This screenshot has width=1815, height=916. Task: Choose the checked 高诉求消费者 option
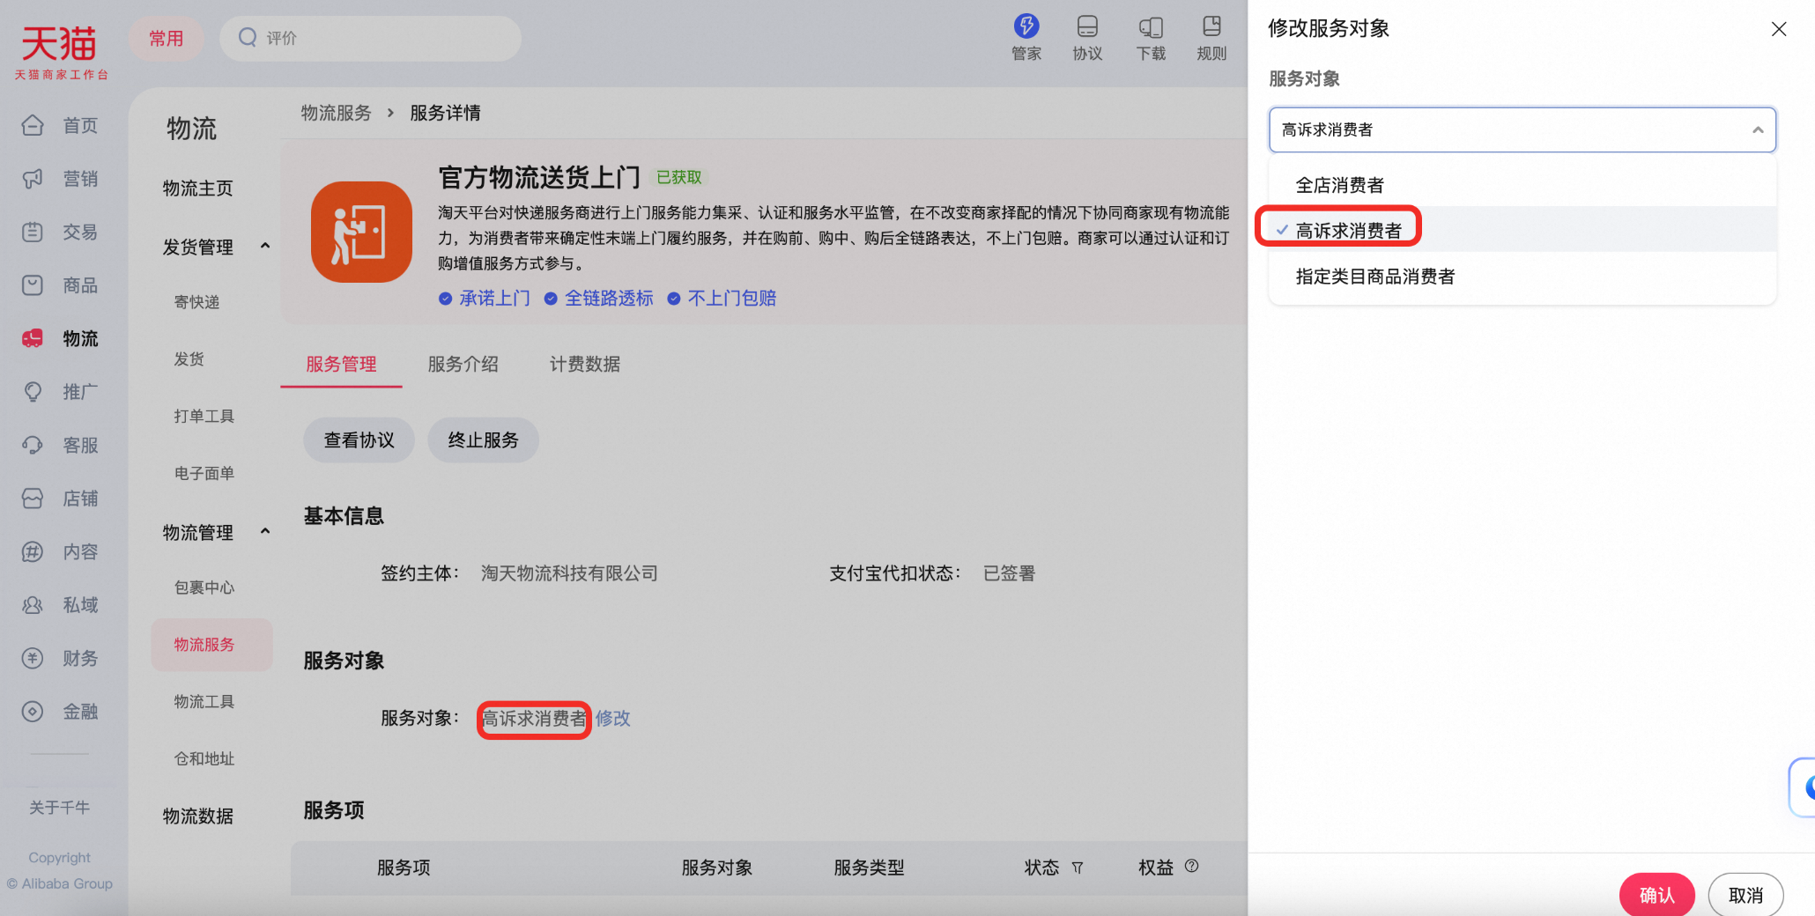pos(1522,231)
